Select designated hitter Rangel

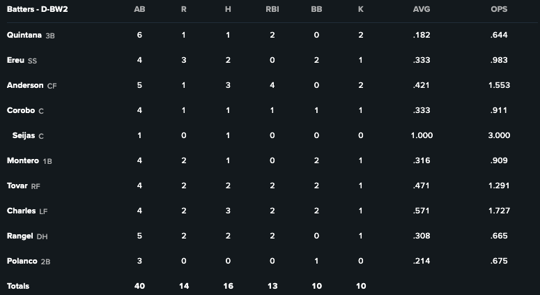pyautogui.click(x=20, y=236)
